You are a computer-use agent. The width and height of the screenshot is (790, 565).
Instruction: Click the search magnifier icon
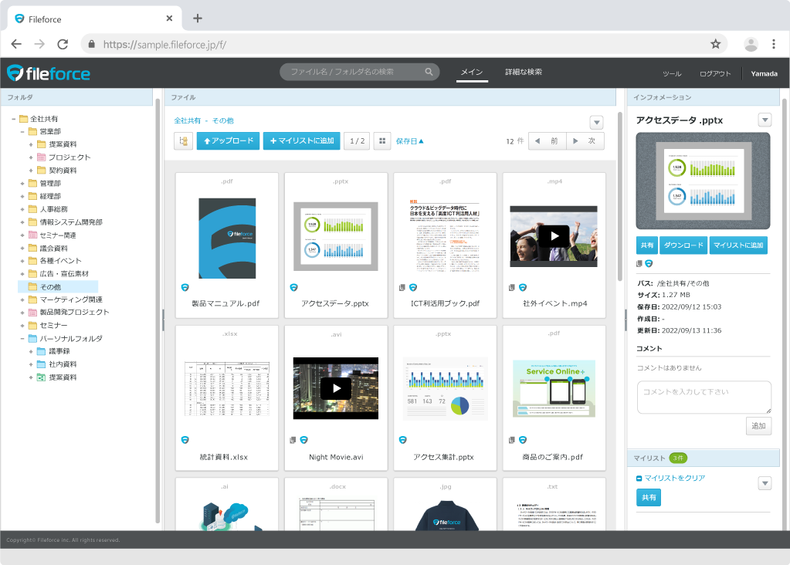tap(429, 72)
